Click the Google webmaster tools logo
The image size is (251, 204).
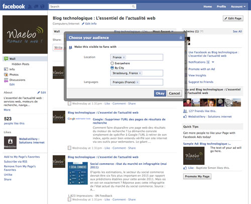point(79,119)
